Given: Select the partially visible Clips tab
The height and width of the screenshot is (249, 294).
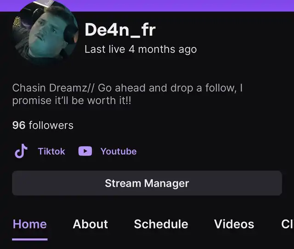Looking at the screenshot, I should pos(288,224).
